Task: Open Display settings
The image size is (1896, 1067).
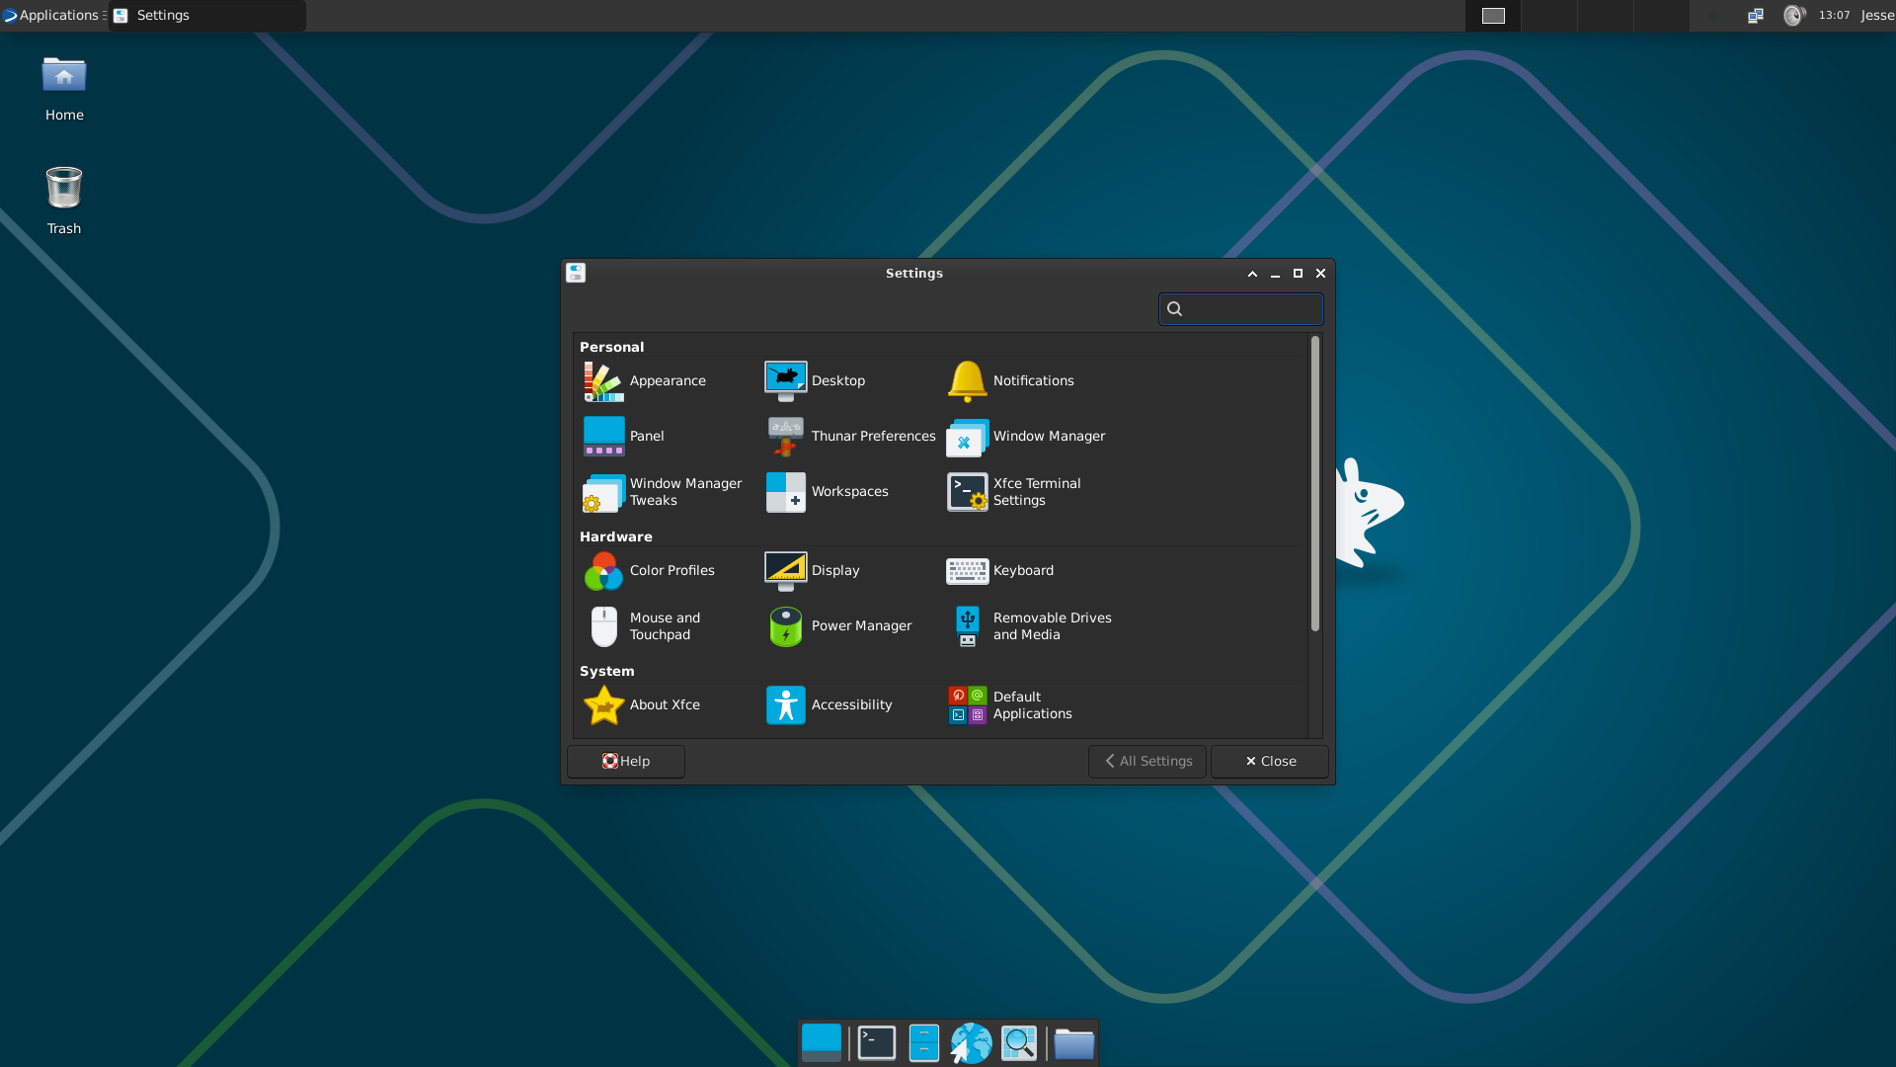Action: [x=813, y=571]
